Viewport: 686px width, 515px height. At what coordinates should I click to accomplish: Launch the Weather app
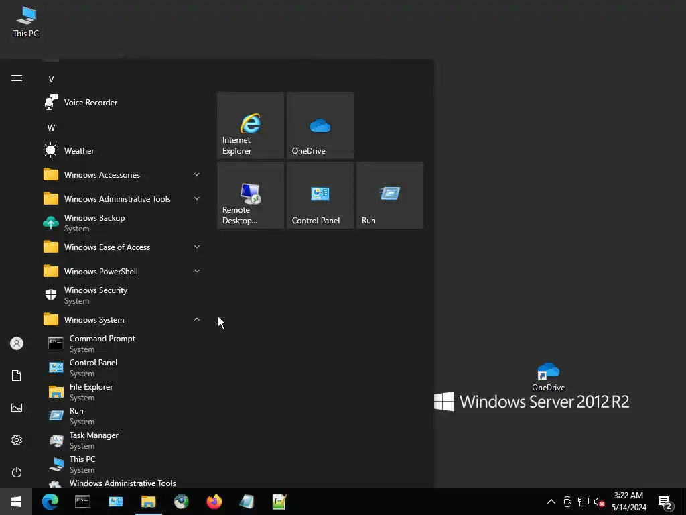tap(123, 151)
